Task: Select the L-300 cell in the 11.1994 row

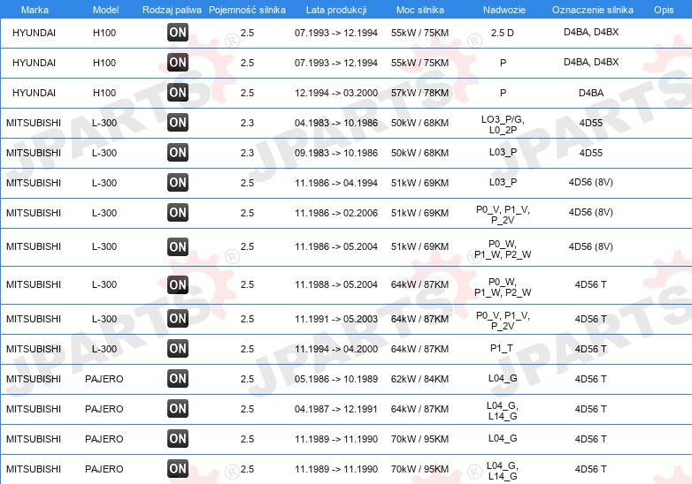Action: 104,349
